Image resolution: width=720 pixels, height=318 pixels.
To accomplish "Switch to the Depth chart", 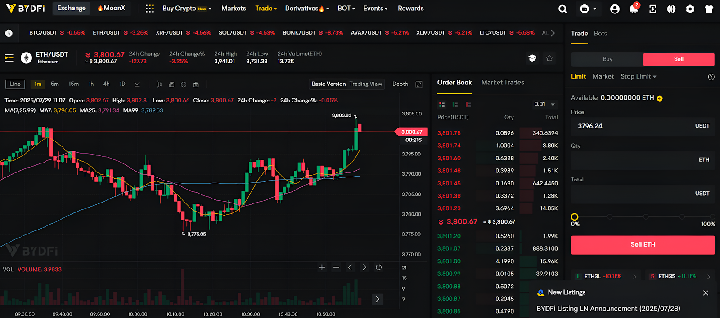I will click(400, 84).
